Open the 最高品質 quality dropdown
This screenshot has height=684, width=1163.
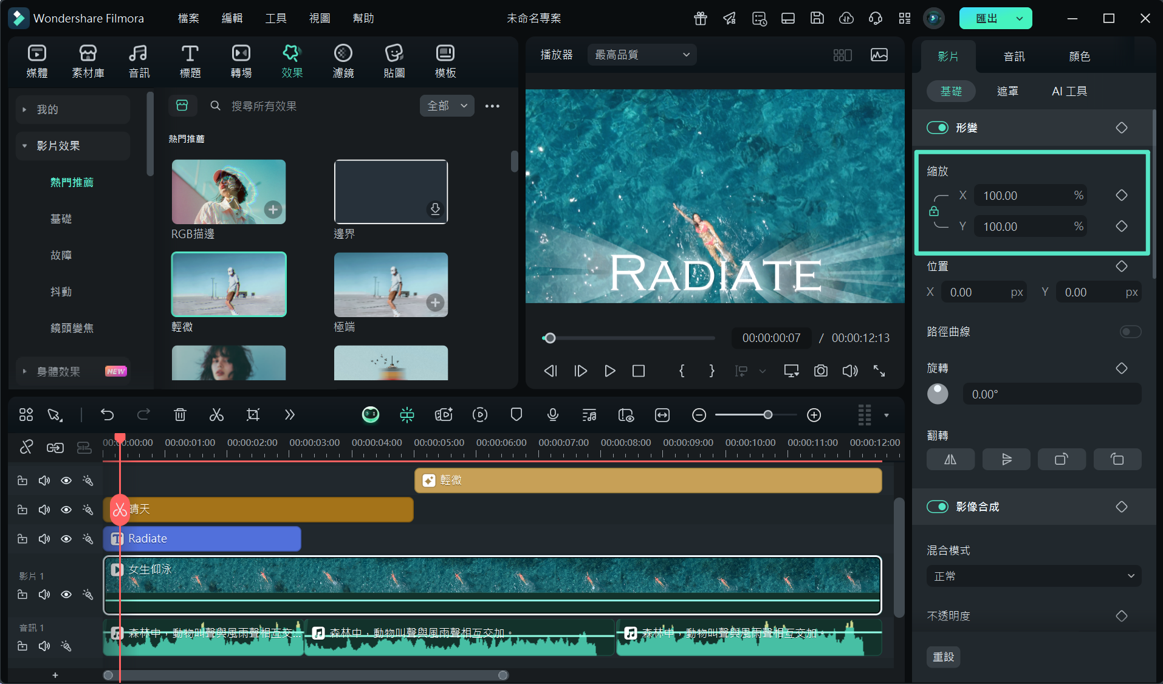click(x=642, y=55)
